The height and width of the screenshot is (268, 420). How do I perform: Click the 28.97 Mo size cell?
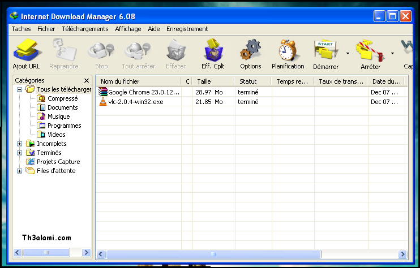(x=209, y=92)
